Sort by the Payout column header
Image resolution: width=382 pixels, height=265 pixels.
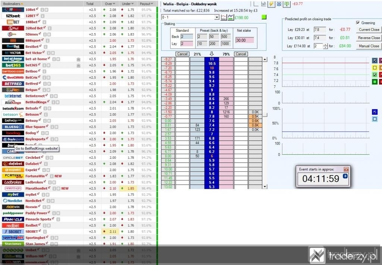click(x=146, y=4)
